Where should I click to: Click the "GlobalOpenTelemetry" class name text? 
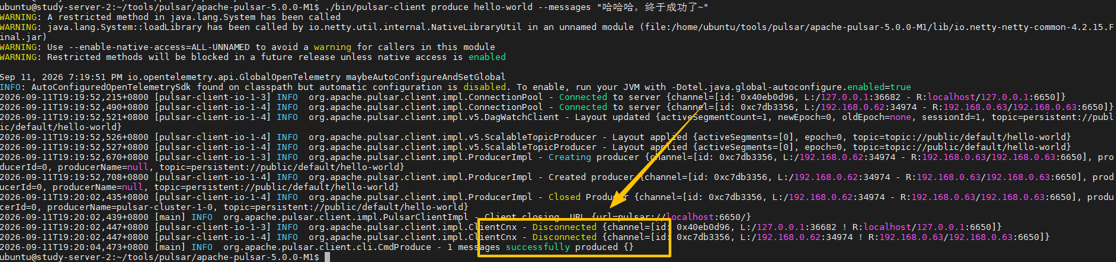pyautogui.click(x=289, y=77)
